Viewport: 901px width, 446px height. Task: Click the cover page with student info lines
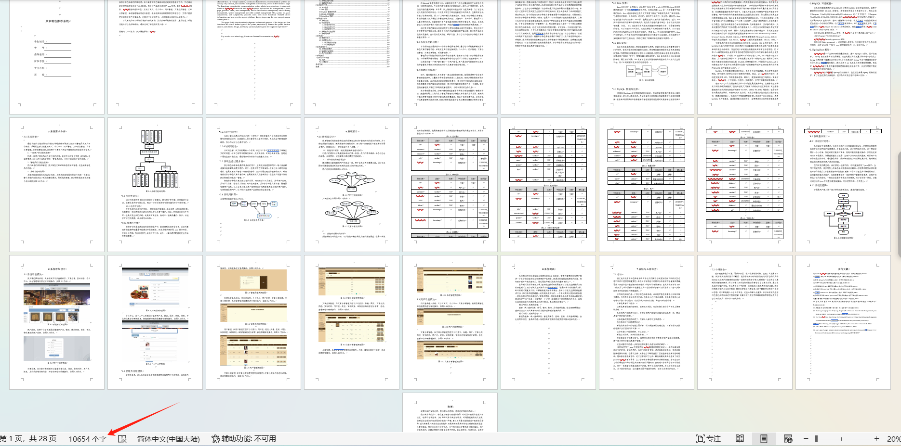click(x=57, y=57)
